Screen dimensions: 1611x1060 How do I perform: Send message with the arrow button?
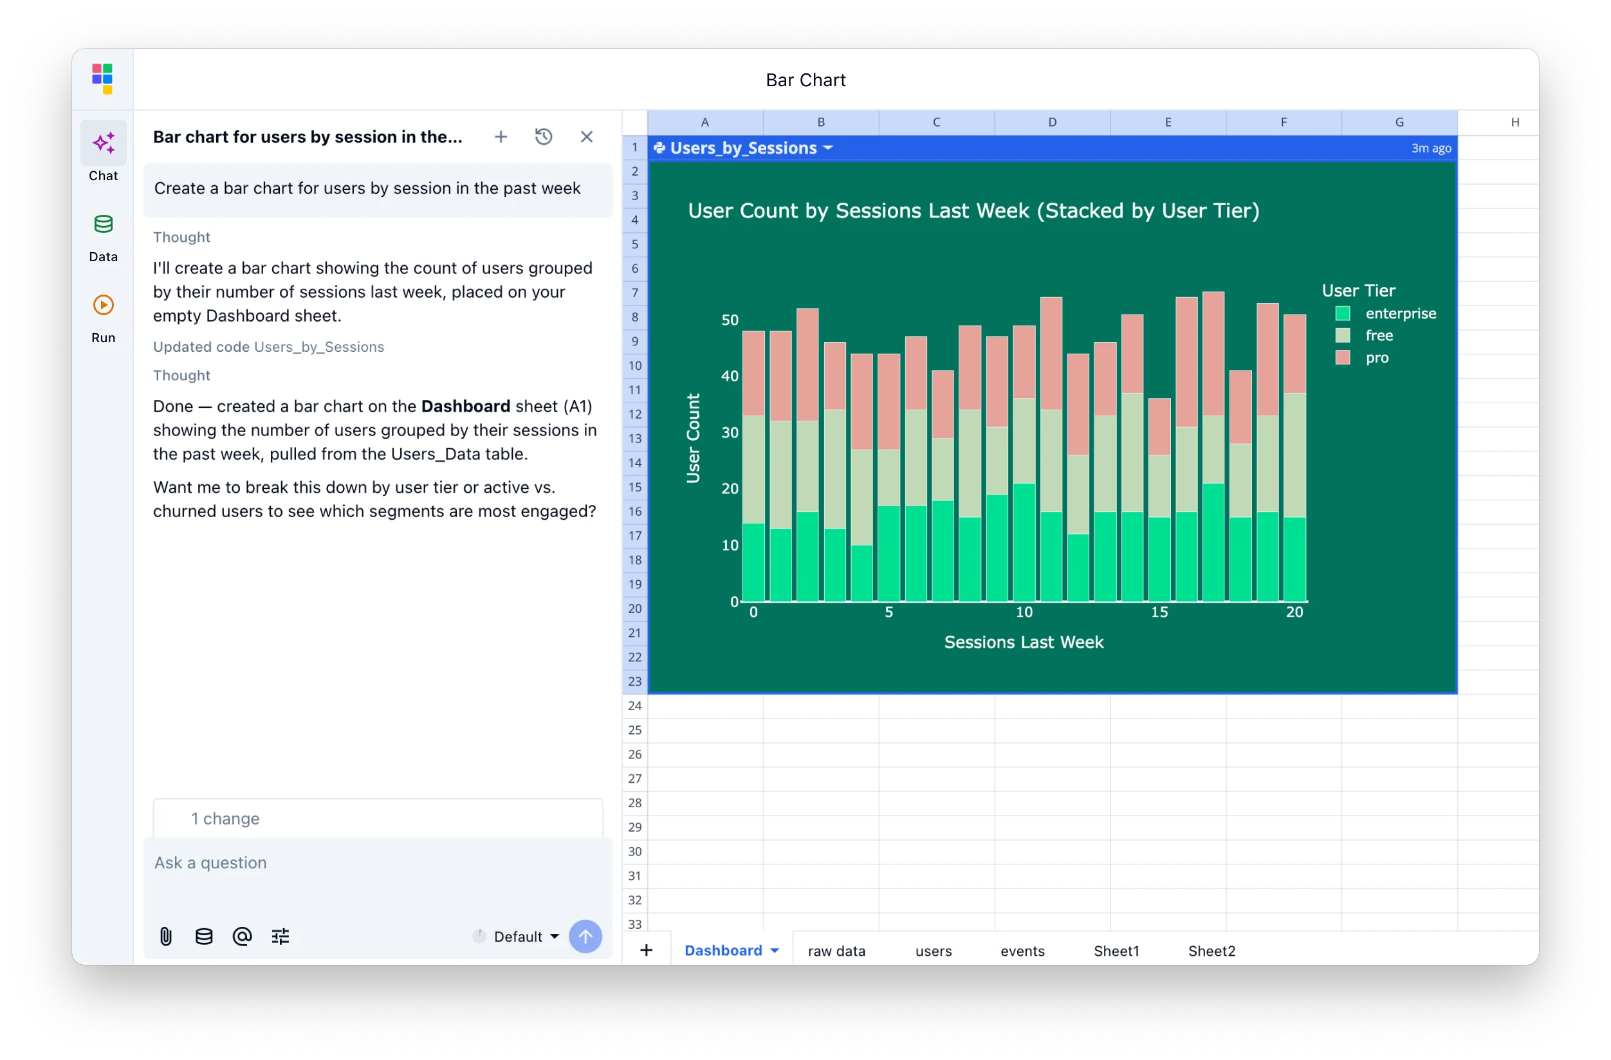point(585,936)
